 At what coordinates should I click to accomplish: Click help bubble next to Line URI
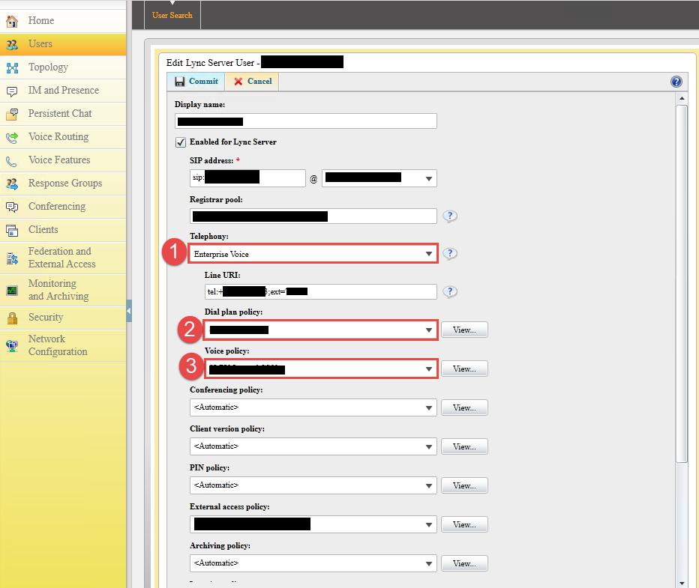point(450,292)
